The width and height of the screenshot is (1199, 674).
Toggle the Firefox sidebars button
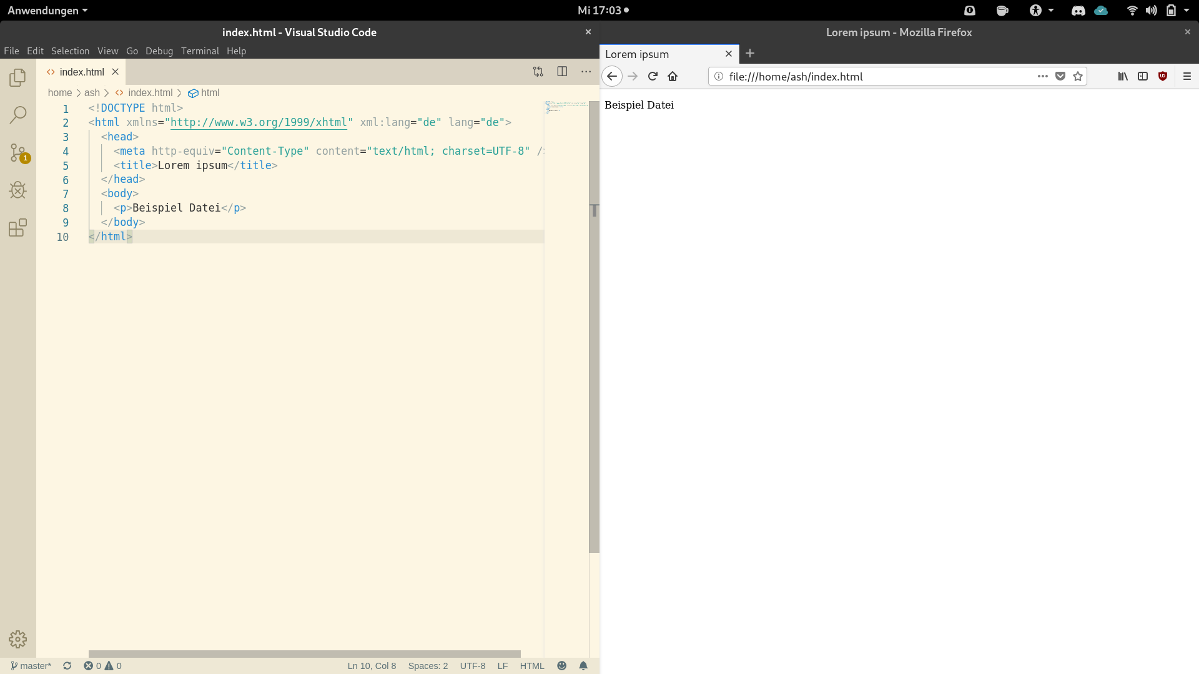coord(1143,76)
